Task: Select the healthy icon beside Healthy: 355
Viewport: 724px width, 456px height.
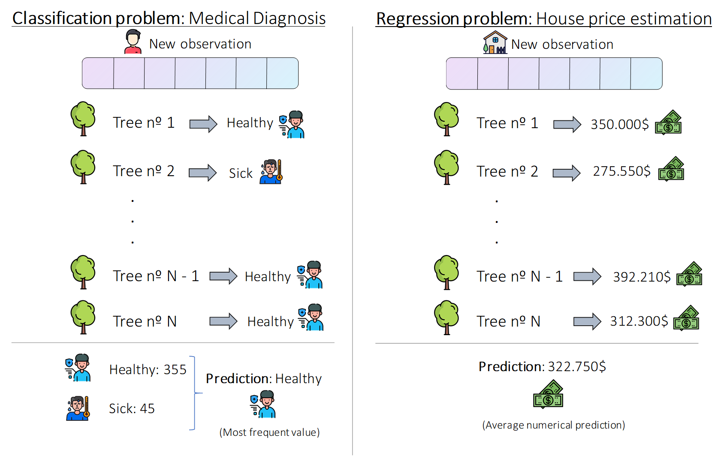Action: point(78,368)
